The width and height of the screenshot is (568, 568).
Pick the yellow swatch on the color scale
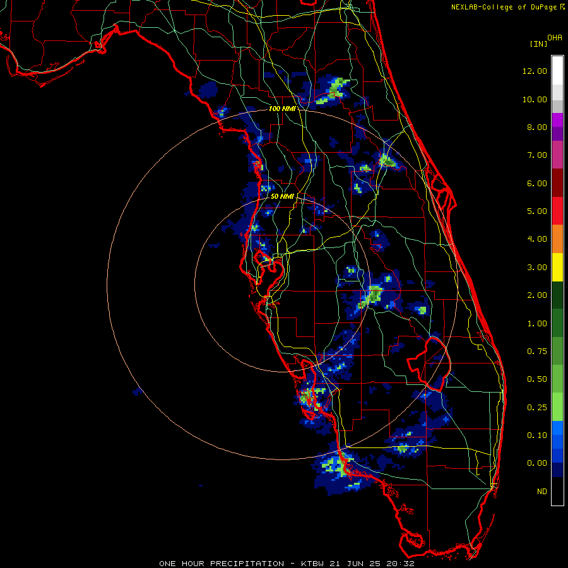click(557, 267)
